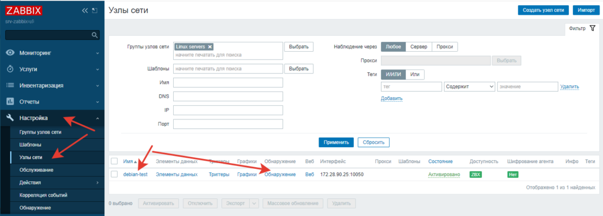Image resolution: width=603 pixels, height=216 pixels.
Task: Focus the IP filter field
Action: click(x=228, y=110)
